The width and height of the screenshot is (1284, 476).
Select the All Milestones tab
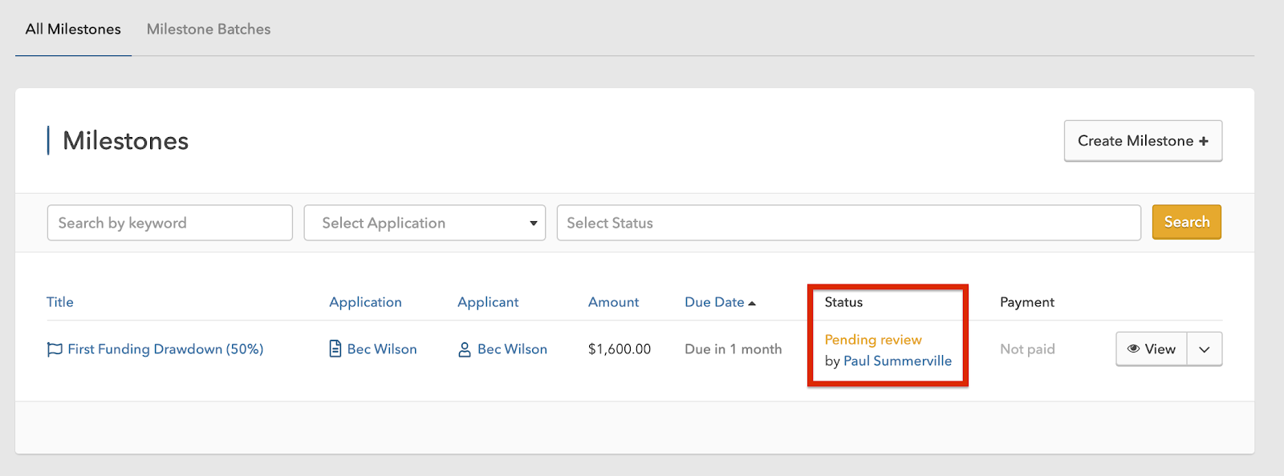point(73,30)
